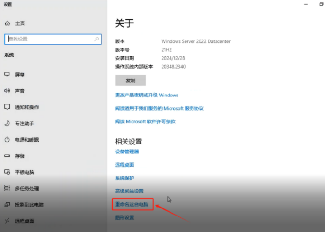Open the 高级系统设置 link
The image size is (325, 232).
coord(129,191)
